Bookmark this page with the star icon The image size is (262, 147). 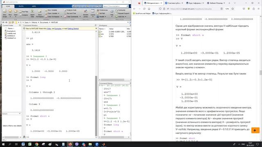(233, 9)
